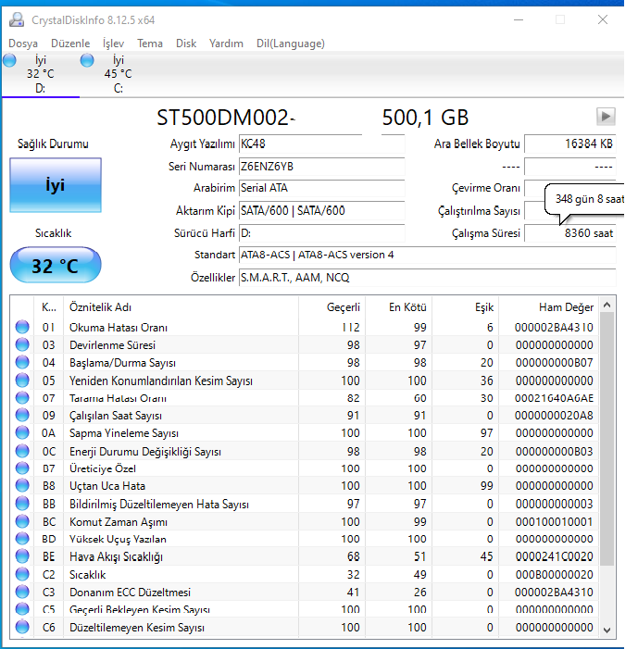Click status orb of Komut Zaman Aşımı row
Screen dimensions: 638x649
[x=22, y=521]
